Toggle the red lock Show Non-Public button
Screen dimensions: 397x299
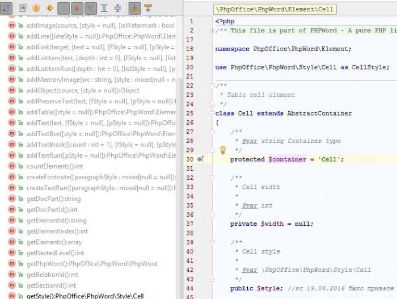[77, 8]
